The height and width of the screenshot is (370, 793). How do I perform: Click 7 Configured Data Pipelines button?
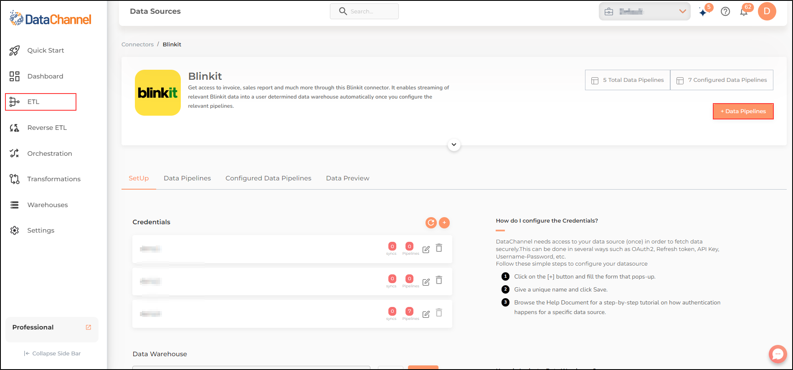pyautogui.click(x=722, y=80)
